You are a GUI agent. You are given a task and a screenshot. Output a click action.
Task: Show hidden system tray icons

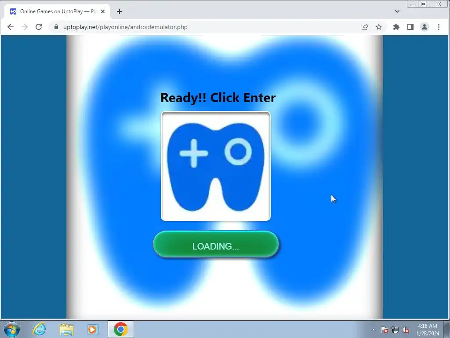(x=374, y=330)
